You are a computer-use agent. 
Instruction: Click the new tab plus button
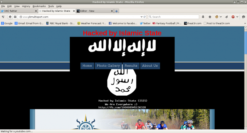point(116,11)
